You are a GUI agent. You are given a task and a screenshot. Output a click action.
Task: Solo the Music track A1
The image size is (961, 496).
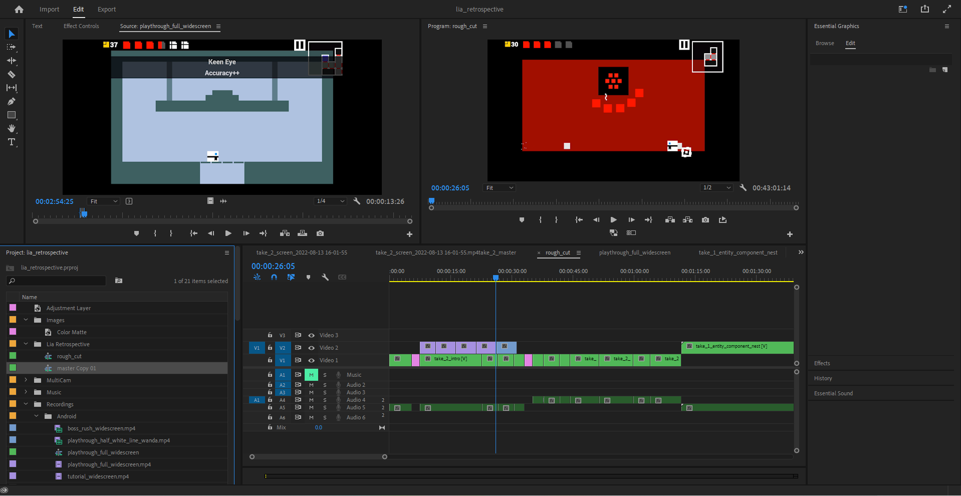325,375
